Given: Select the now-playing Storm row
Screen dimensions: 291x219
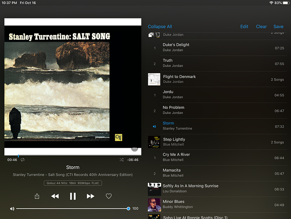Looking at the screenshot, I should coord(217,126).
